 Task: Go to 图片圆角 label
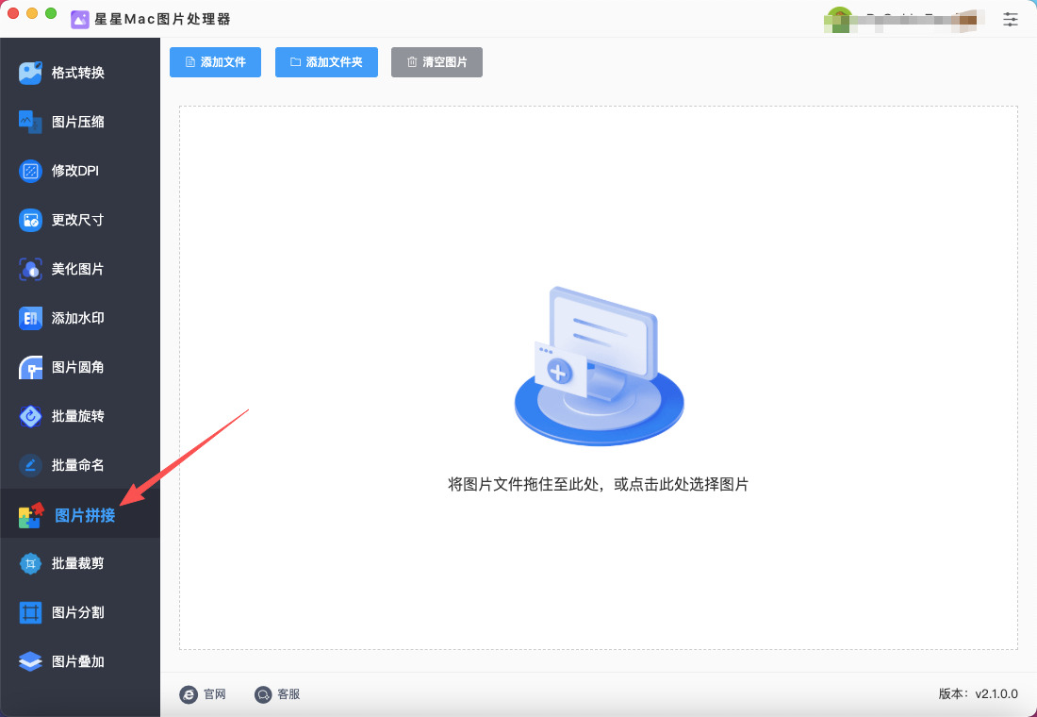pyautogui.click(x=78, y=367)
